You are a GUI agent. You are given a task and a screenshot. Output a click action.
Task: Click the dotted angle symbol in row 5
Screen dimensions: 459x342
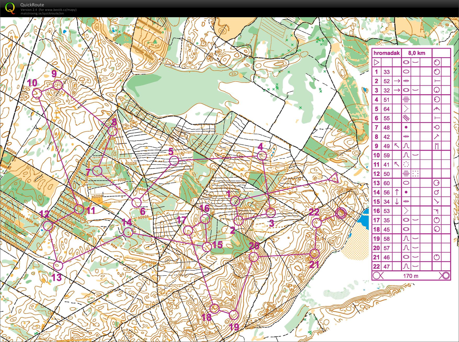[406, 109]
